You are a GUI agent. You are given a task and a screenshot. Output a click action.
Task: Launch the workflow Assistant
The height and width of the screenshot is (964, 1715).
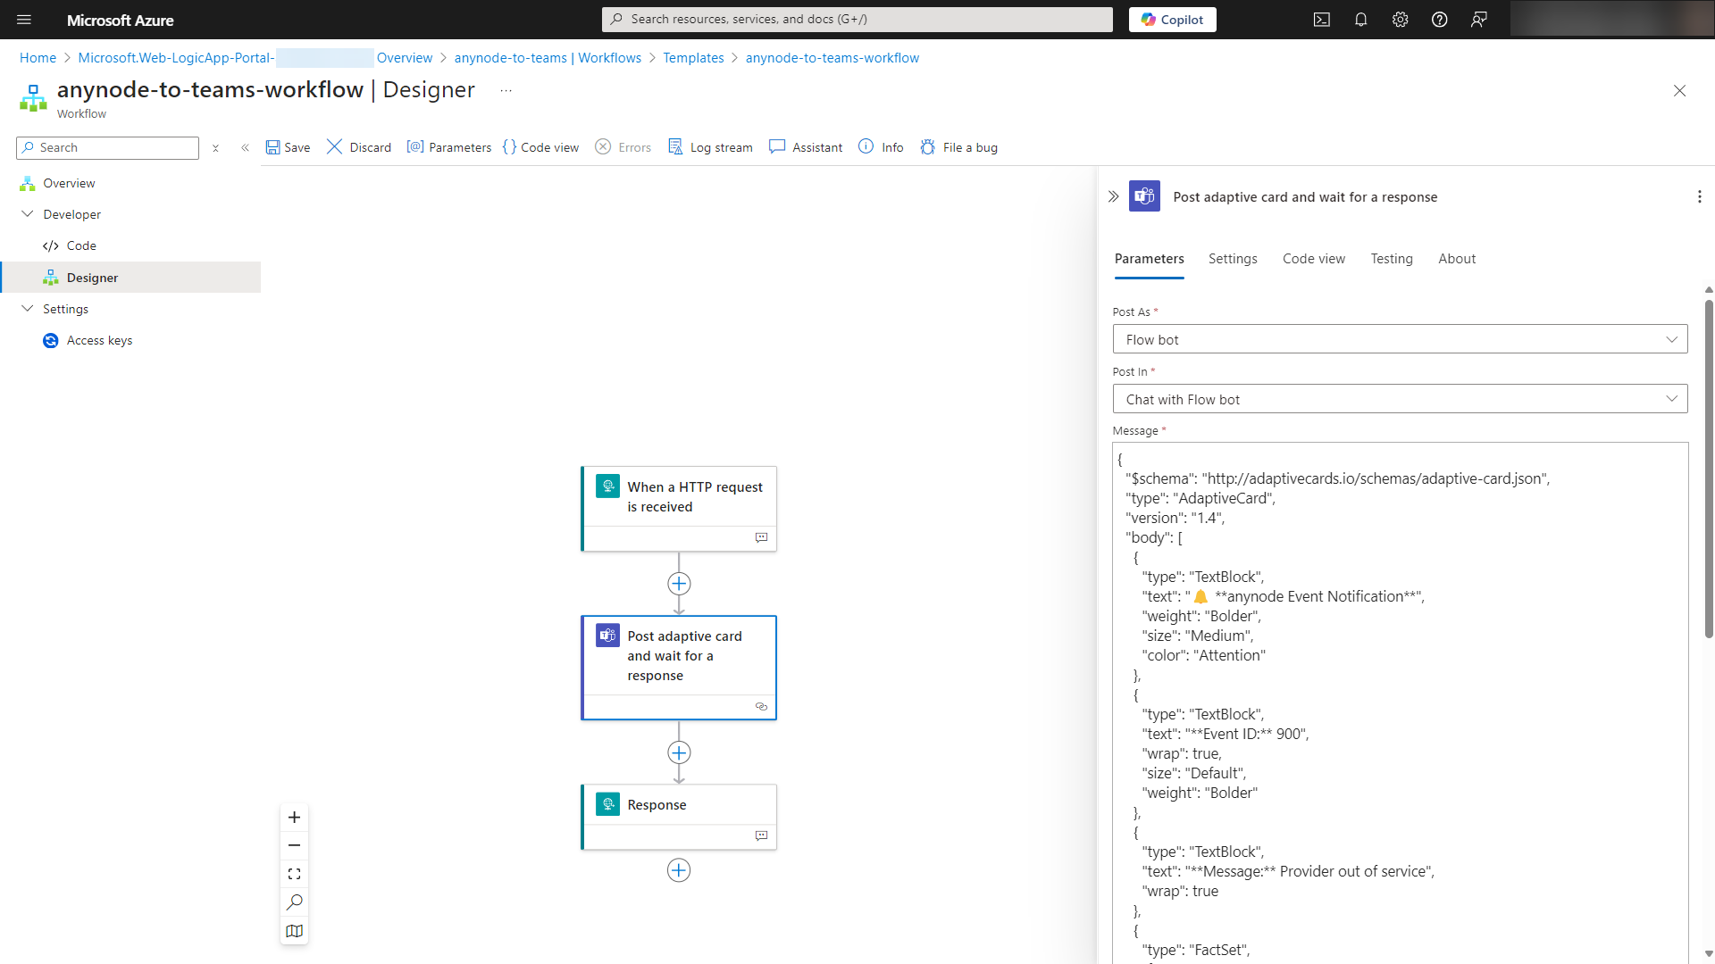coord(805,147)
